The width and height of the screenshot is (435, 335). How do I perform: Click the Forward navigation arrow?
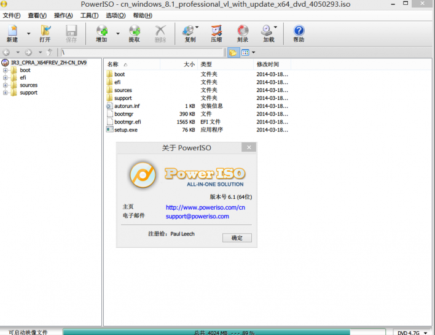coord(28,52)
